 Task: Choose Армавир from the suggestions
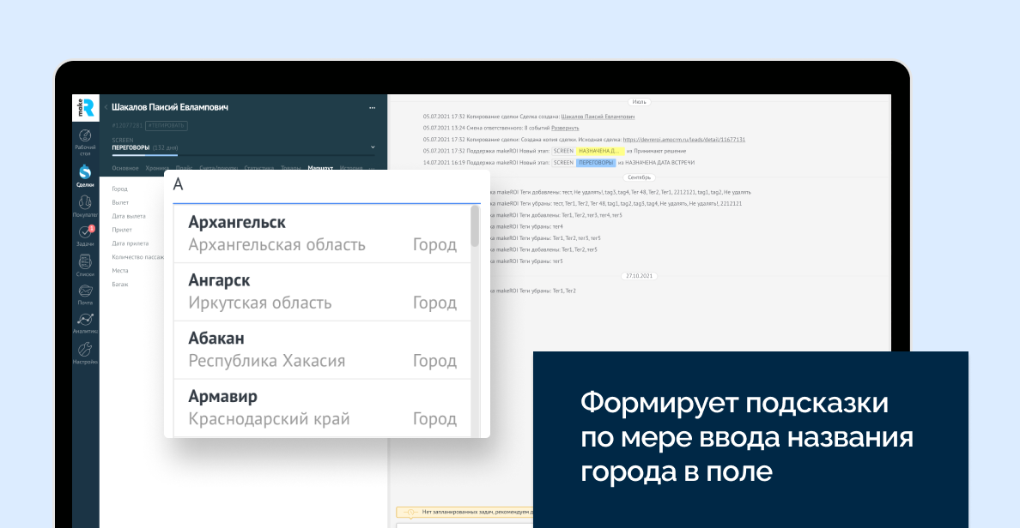pyautogui.click(x=322, y=408)
